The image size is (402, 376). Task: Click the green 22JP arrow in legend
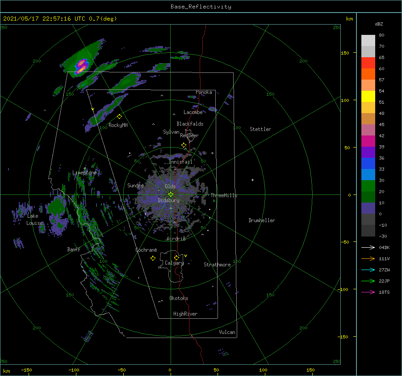(368, 281)
